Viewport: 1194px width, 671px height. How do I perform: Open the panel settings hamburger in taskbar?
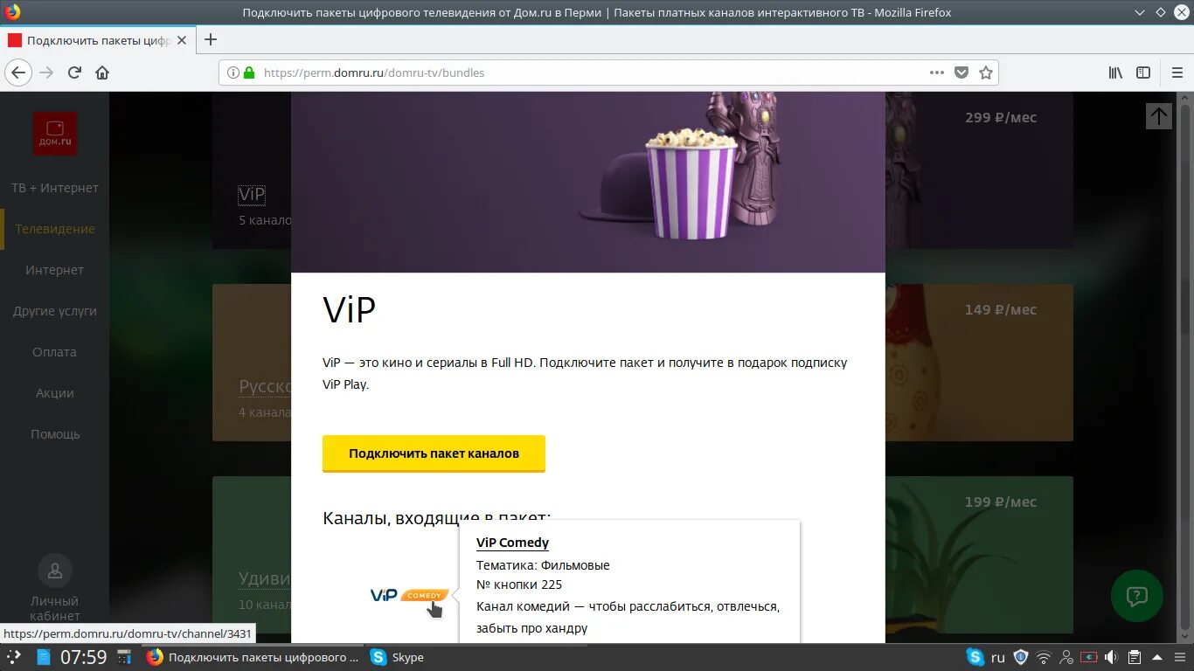(1180, 657)
